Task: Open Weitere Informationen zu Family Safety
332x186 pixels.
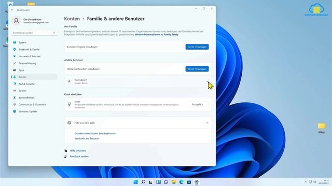Action: 157,35
